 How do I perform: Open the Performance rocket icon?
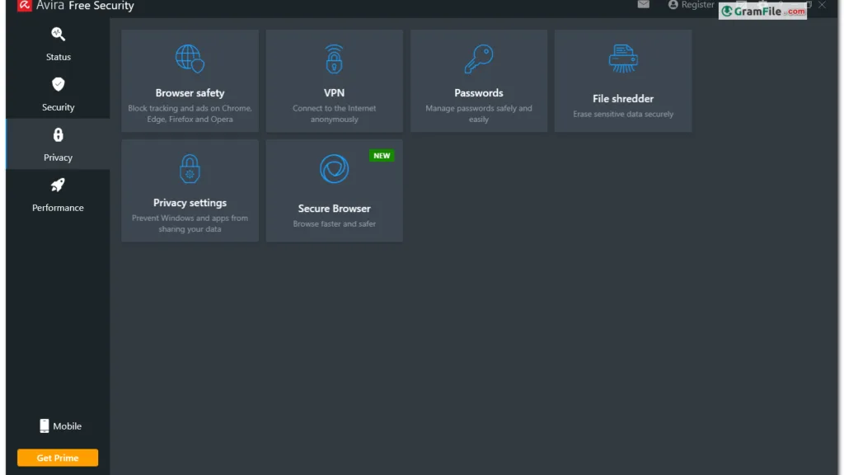pos(58,186)
